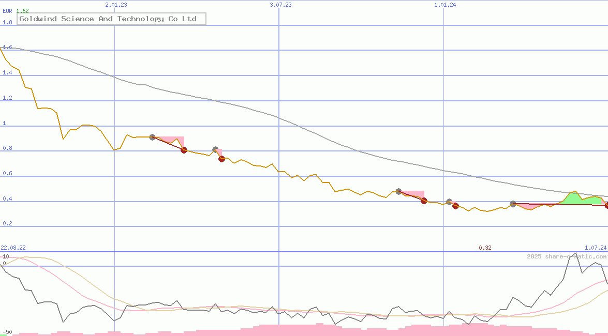Click the 2025 share-o-matic.com credit text

(567, 256)
